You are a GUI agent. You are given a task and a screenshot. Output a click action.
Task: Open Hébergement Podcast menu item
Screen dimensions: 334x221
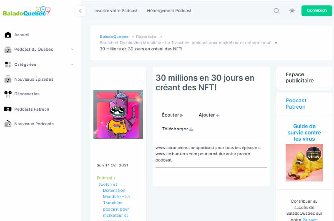[169, 11]
